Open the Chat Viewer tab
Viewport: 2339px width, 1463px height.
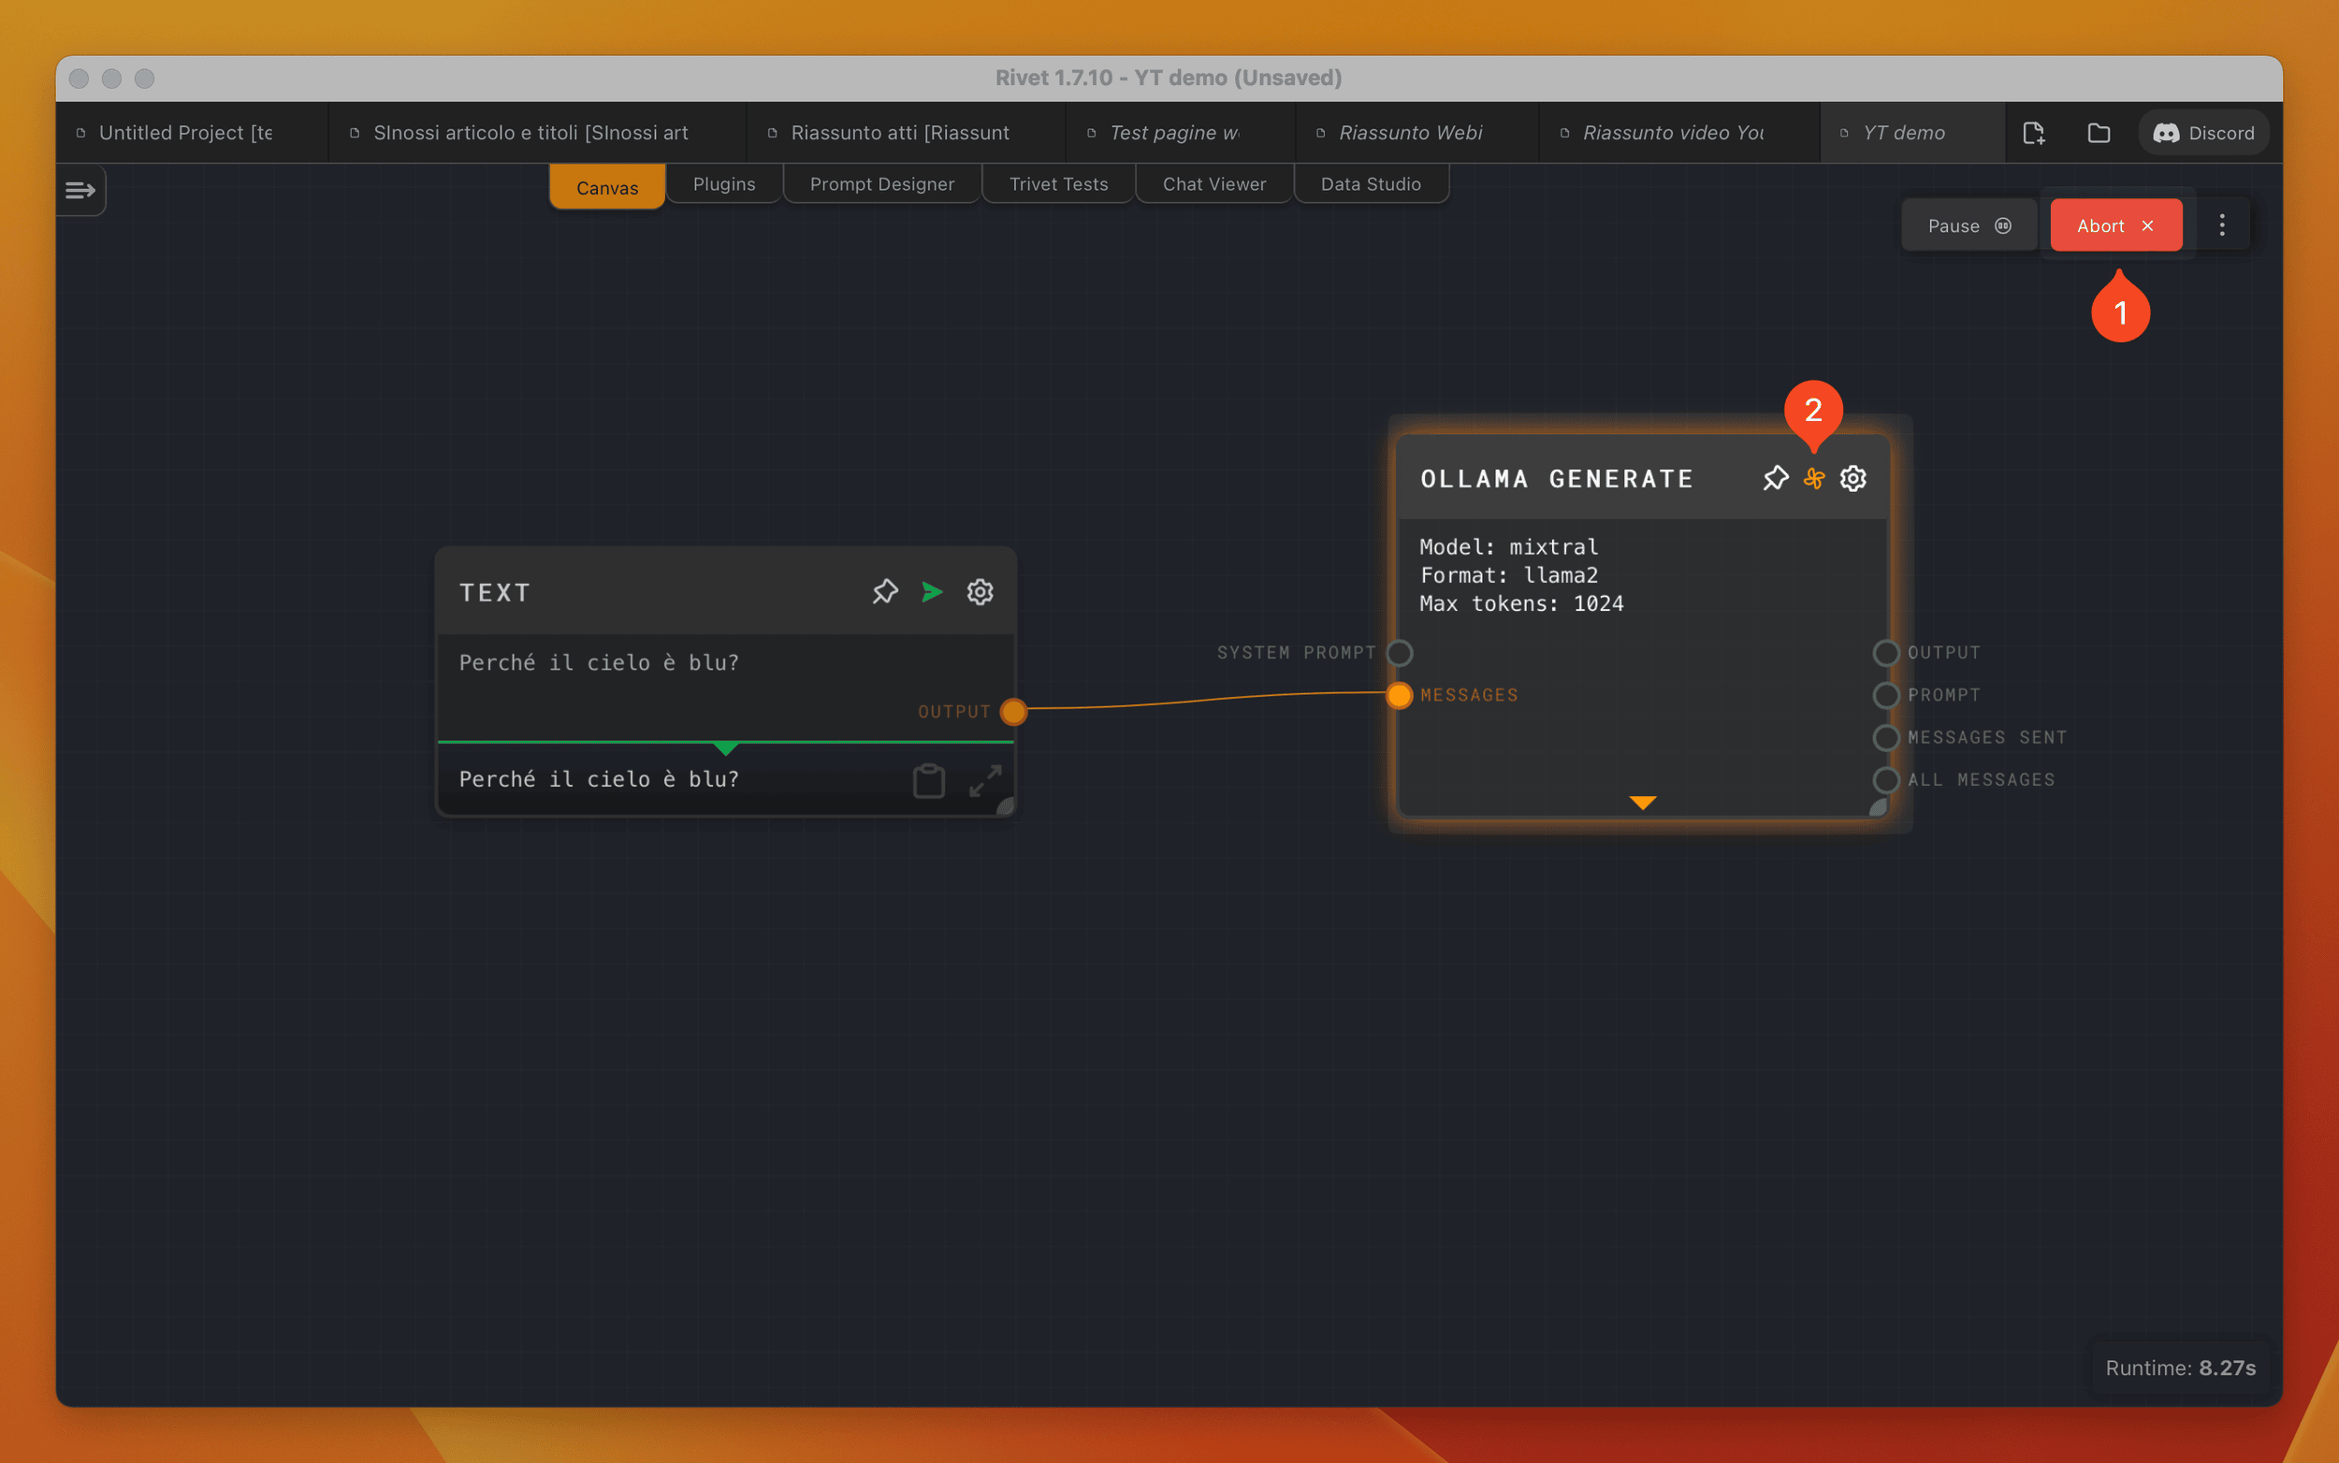coord(1213,184)
